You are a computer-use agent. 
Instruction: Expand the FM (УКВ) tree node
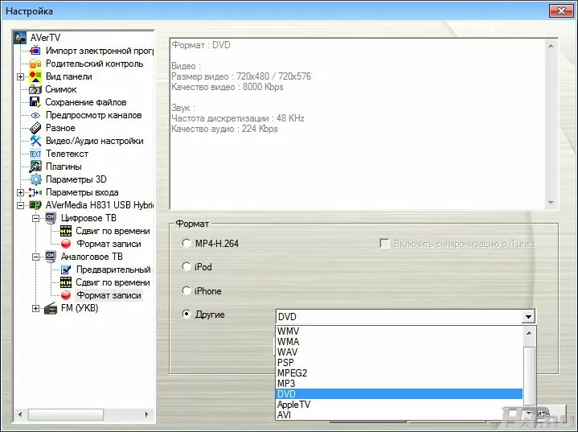tap(35, 308)
